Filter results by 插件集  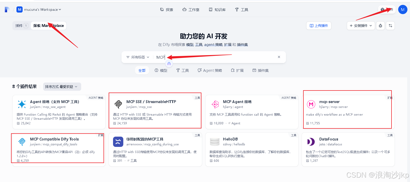point(260,70)
